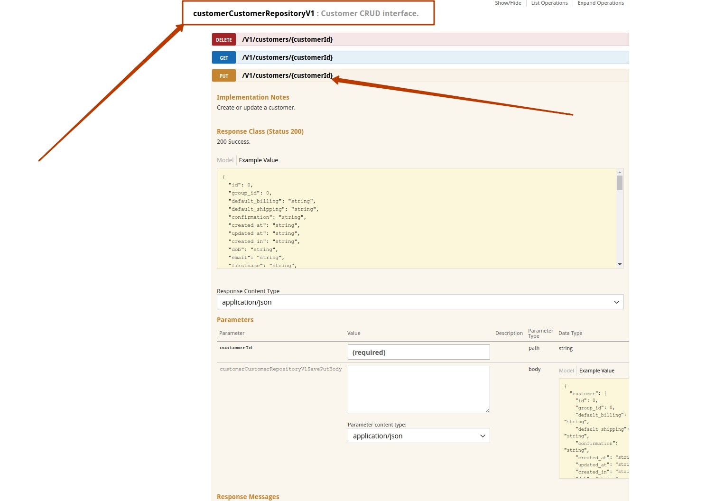Click Show/Hide link
Image resolution: width=706 pixels, height=501 pixels.
508,3
